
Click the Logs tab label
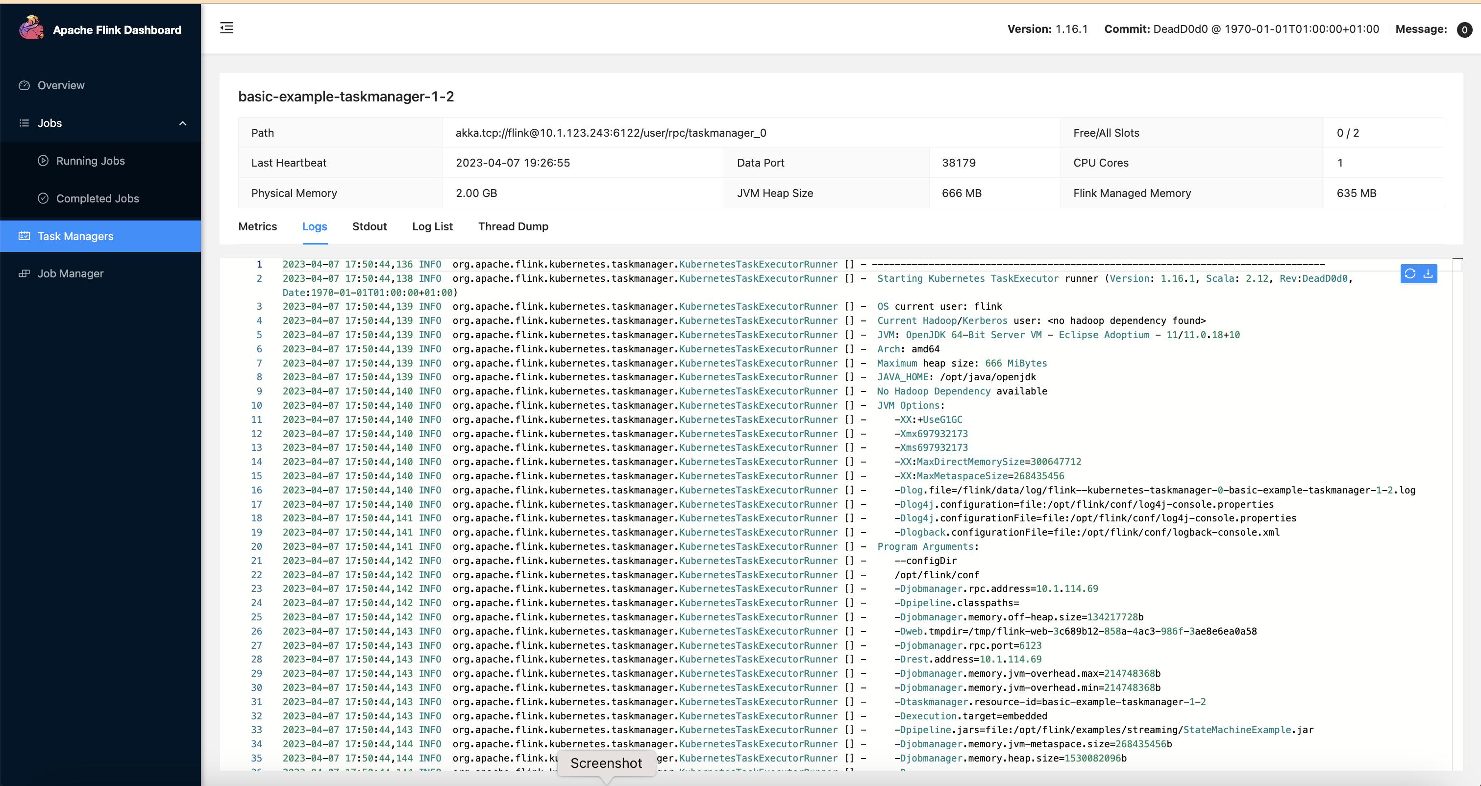[x=315, y=226]
